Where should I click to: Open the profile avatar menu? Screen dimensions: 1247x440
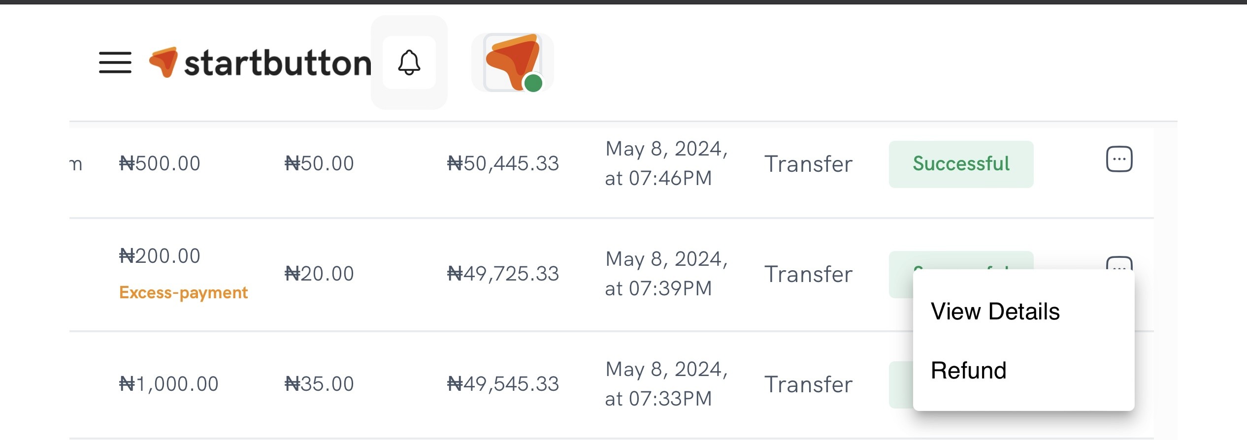[512, 62]
